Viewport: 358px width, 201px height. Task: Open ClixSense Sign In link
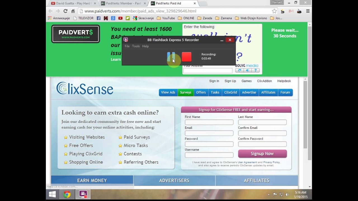[214, 81]
